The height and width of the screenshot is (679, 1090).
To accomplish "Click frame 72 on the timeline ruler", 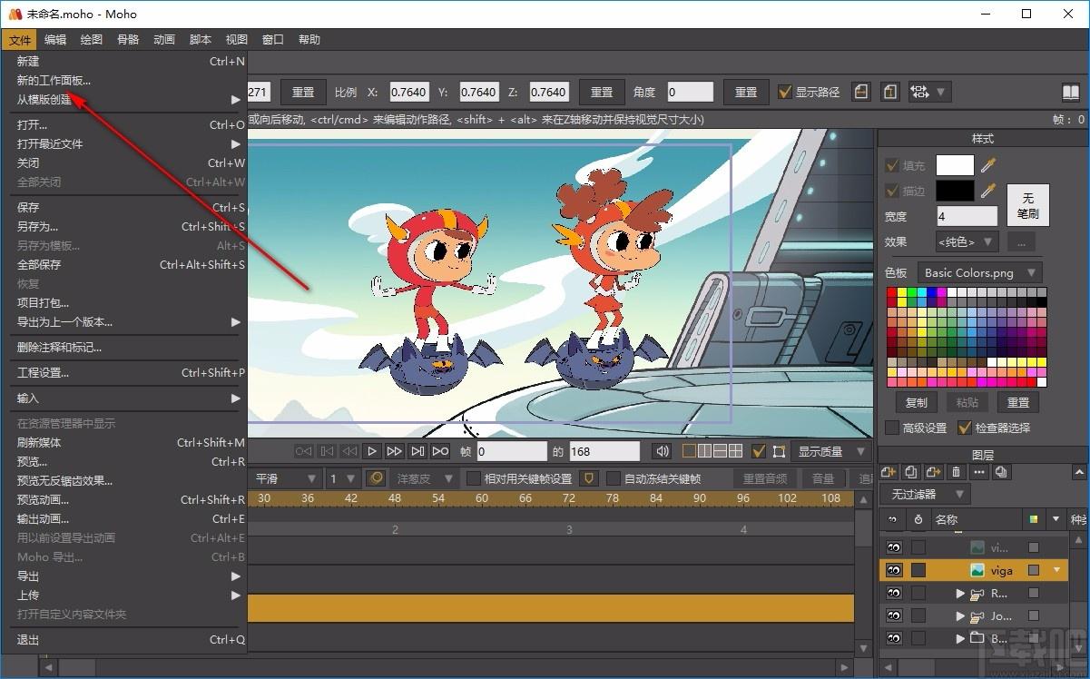I will coord(569,497).
